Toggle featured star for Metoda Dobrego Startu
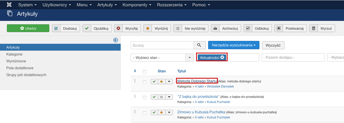344x123 pixels. pyautogui.click(x=161, y=82)
